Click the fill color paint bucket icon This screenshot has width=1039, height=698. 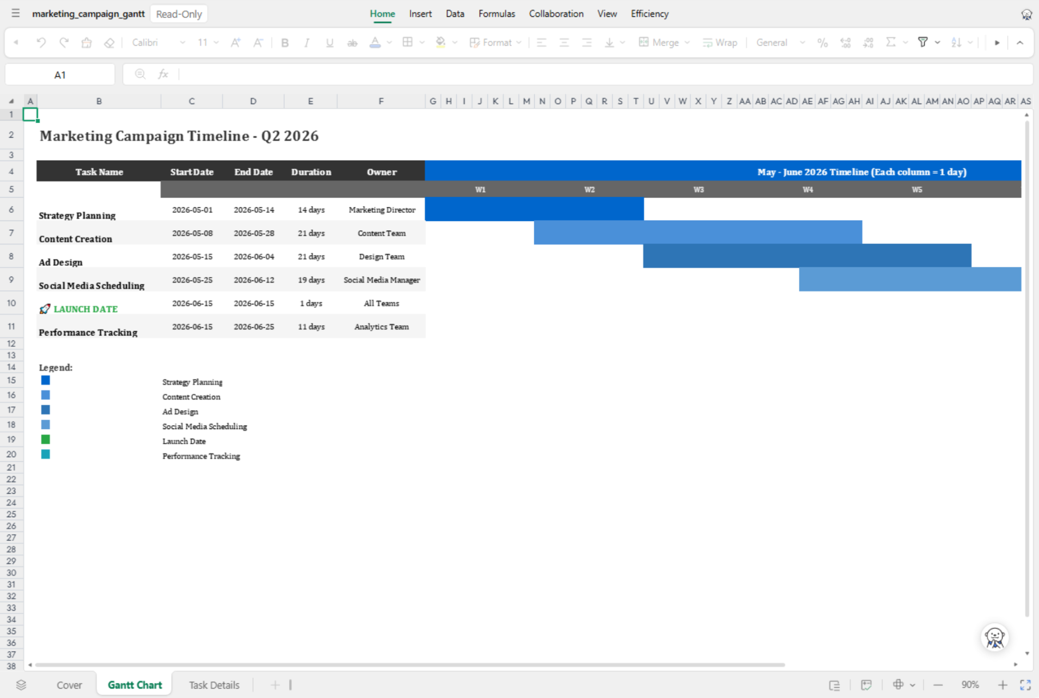(441, 42)
